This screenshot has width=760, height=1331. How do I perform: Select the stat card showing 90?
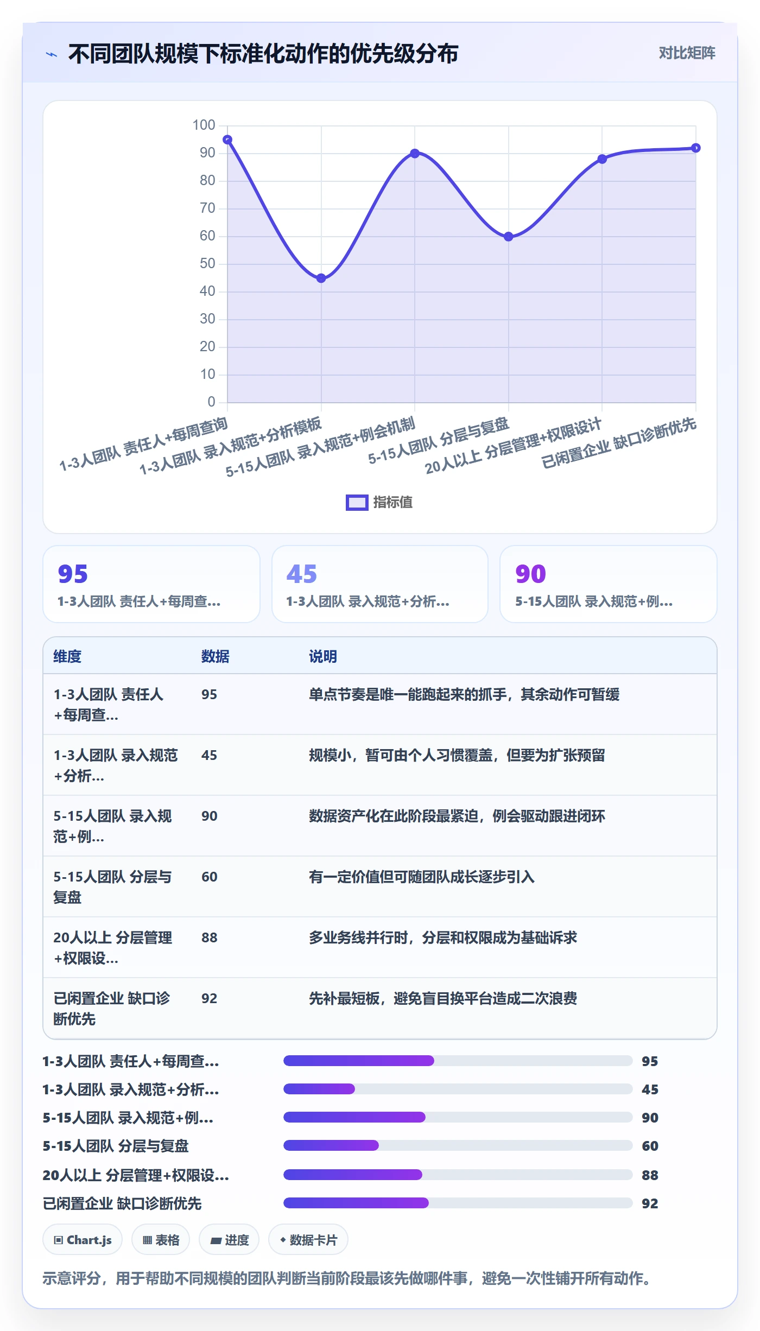(609, 584)
